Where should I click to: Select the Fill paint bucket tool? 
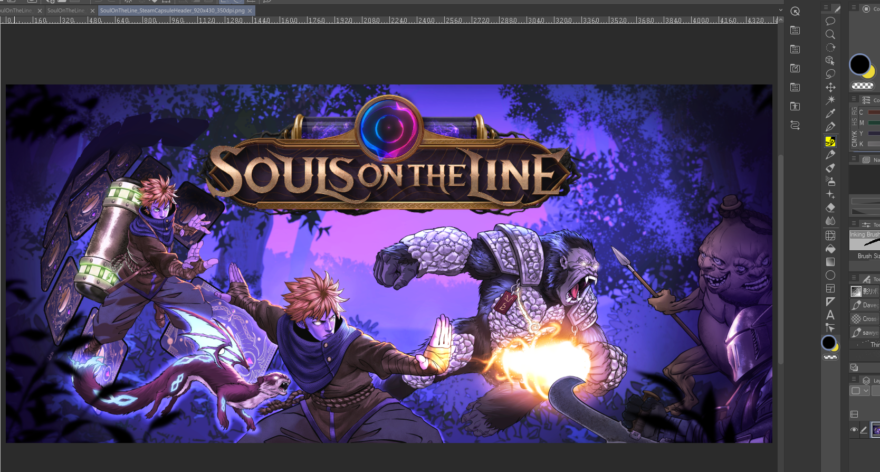(x=830, y=249)
